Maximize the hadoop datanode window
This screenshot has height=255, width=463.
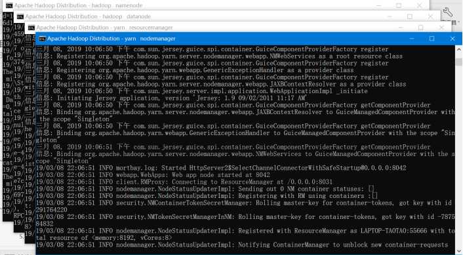click(x=410, y=17)
